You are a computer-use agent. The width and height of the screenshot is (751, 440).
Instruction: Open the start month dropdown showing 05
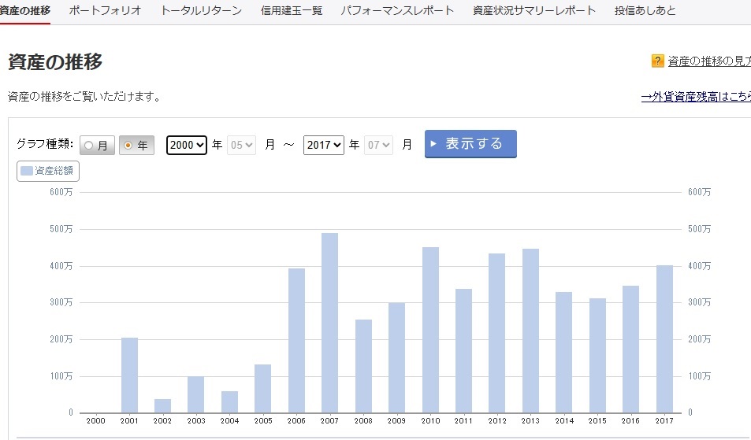click(242, 145)
